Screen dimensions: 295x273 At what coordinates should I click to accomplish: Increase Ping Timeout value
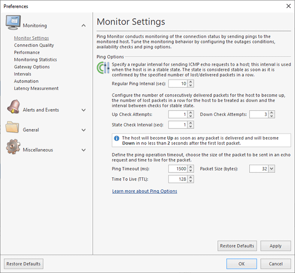point(191,167)
